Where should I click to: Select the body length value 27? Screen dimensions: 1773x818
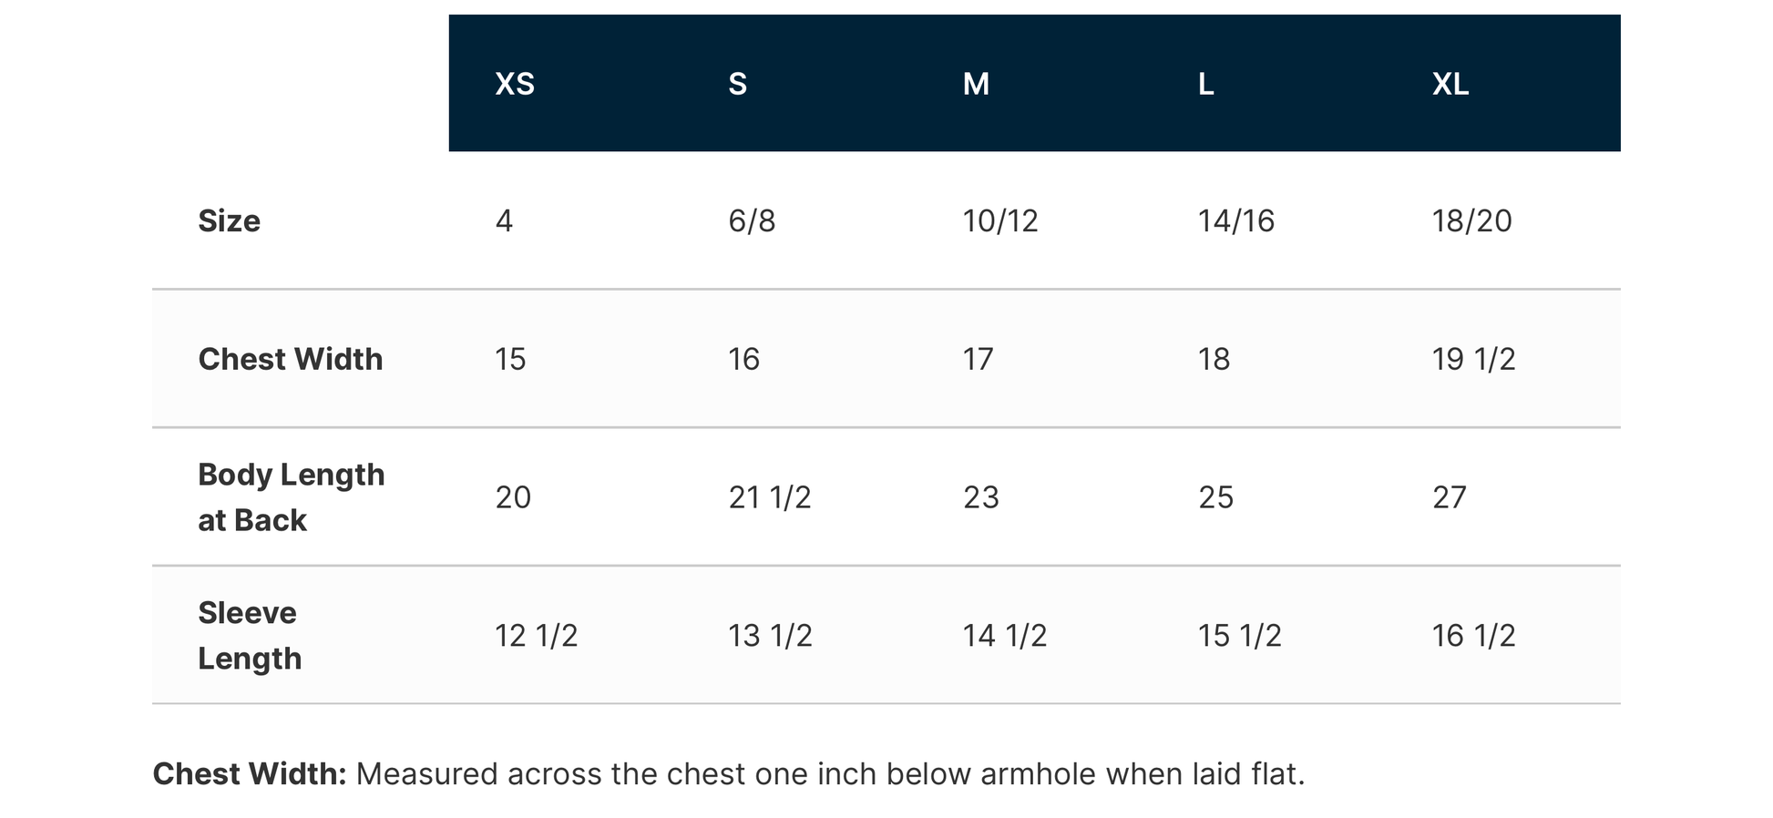1450,497
